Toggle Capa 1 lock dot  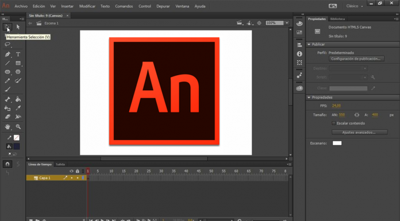click(78, 178)
